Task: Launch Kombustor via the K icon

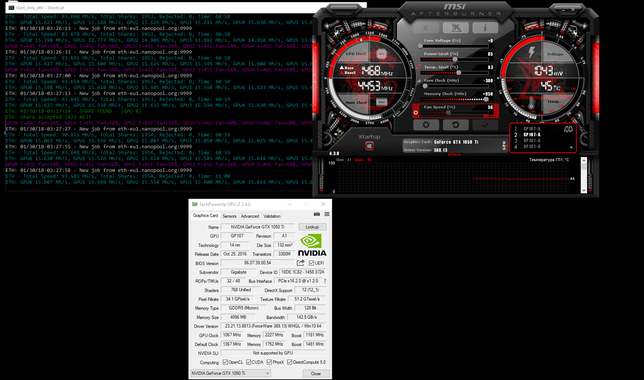Action: tap(426, 27)
